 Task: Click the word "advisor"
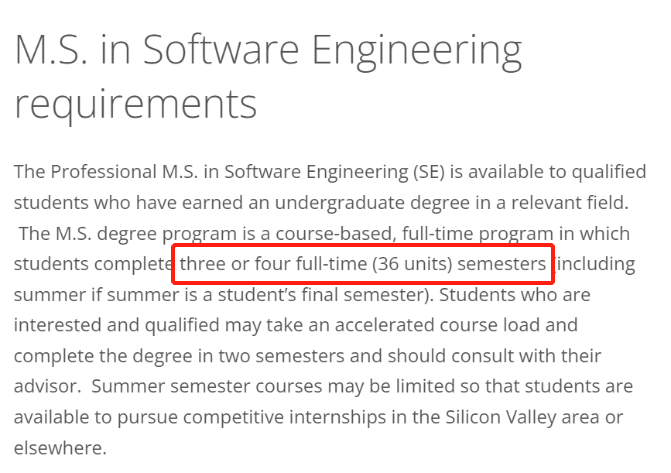tap(47, 386)
